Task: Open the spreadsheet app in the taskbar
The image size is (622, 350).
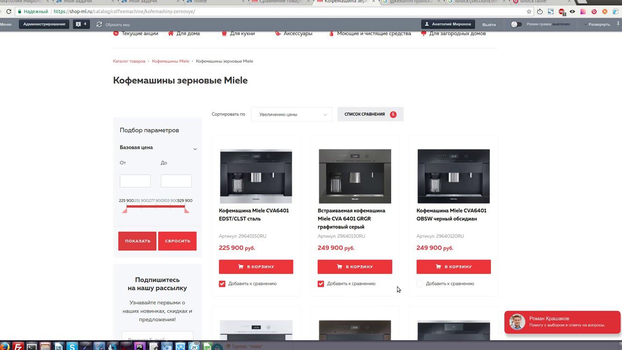Action: click(x=207, y=346)
